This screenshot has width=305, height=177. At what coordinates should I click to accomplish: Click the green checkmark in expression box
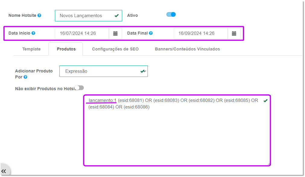[265, 100]
